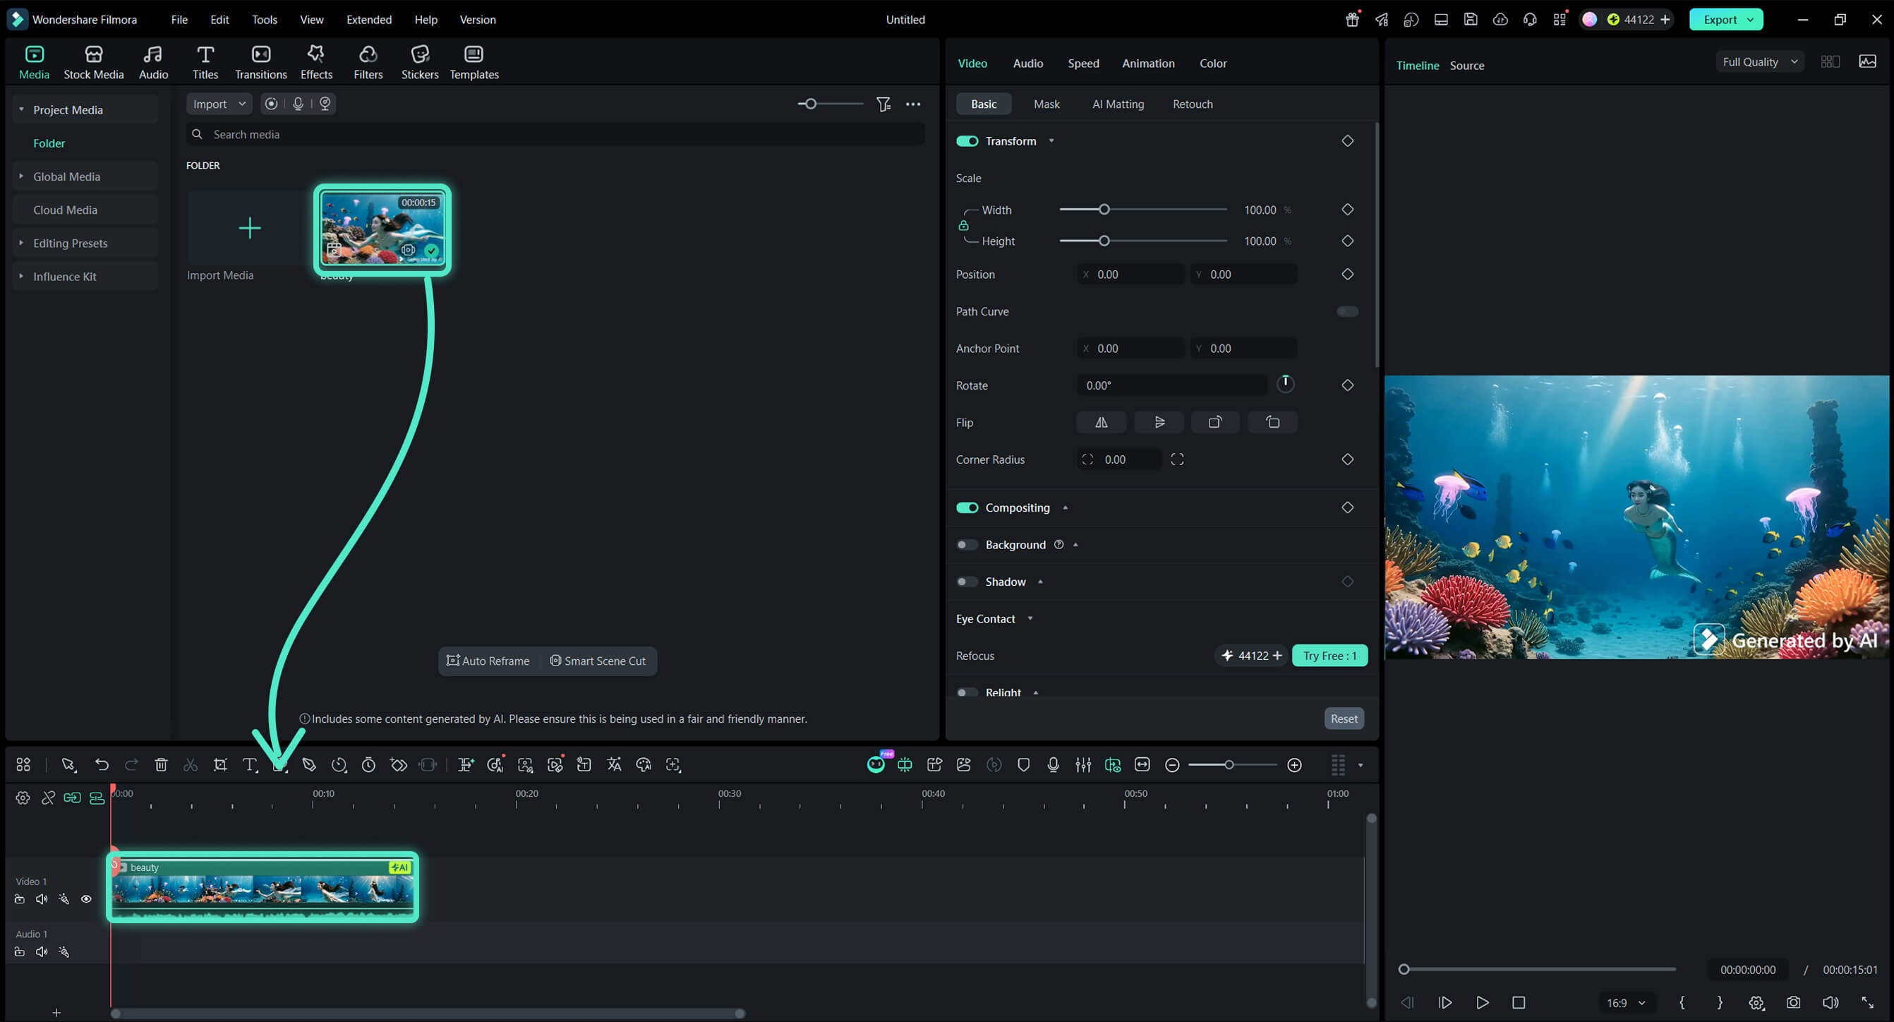Open the Tools menu
Screen dimensions: 1894x1022
tap(265, 20)
